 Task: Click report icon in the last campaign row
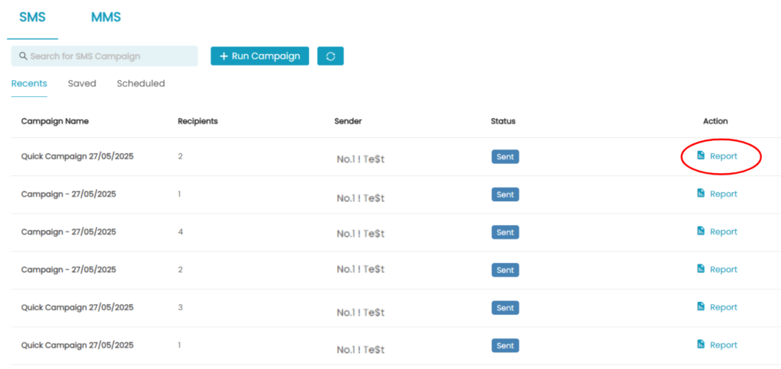coord(701,345)
